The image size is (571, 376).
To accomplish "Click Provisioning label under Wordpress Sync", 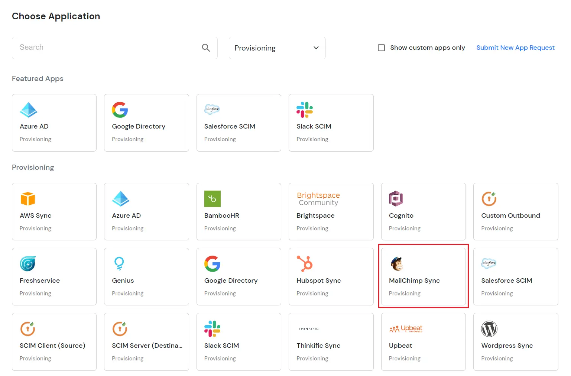I will 497,359.
